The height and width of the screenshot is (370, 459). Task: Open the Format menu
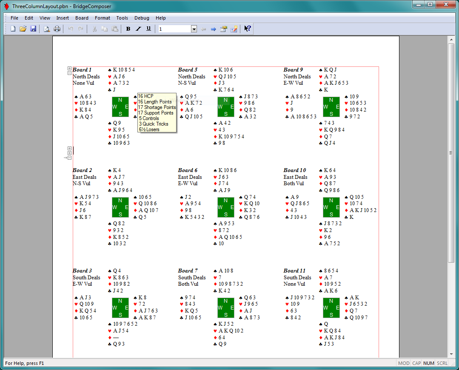pyautogui.click(x=102, y=18)
